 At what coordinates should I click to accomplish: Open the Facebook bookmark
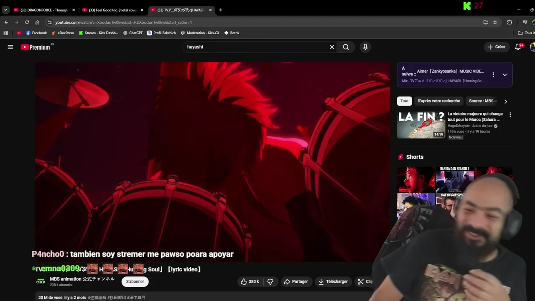click(x=36, y=33)
